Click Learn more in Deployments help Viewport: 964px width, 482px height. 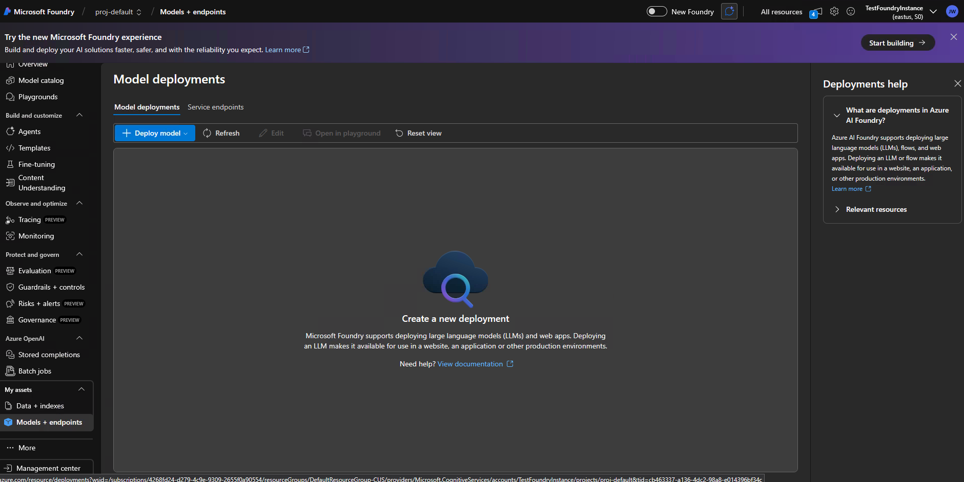click(x=851, y=189)
